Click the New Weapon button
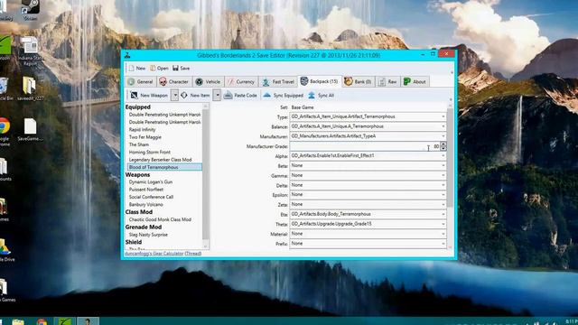Viewport: 578px width, 325px height. point(149,96)
